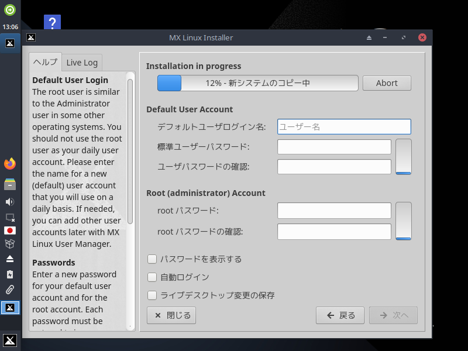468x351 pixels.
Task: Click the user password strength meter
Action: pyautogui.click(x=404, y=157)
